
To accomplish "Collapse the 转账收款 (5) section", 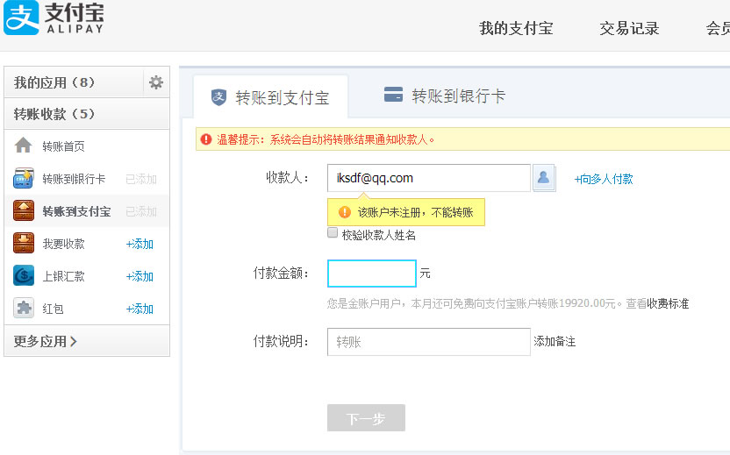I will [x=54, y=114].
